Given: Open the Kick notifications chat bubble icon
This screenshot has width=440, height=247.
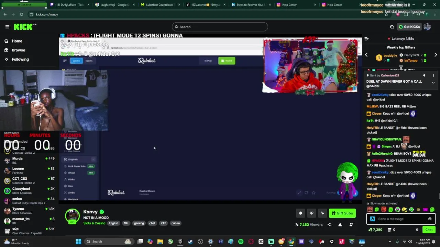Looking at the screenshot, I should pos(392,27).
